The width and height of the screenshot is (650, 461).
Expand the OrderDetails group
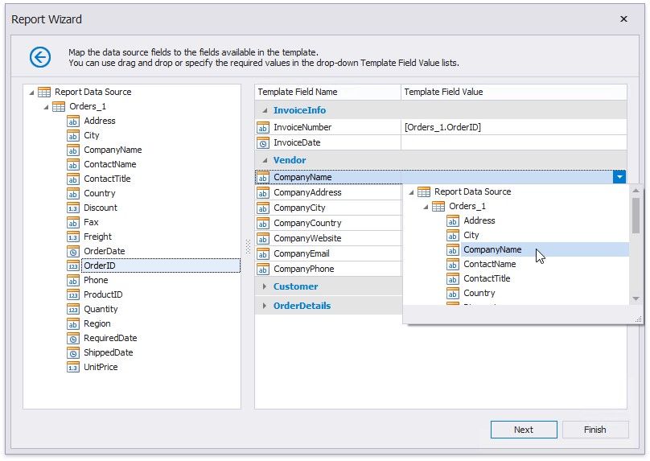[264, 306]
